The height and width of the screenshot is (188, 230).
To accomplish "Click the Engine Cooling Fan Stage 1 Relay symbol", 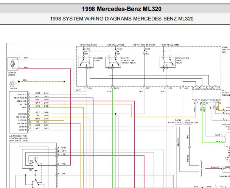I will [113, 62].
